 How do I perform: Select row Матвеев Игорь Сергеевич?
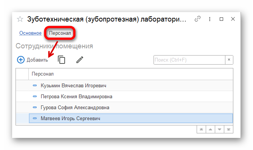(124, 118)
